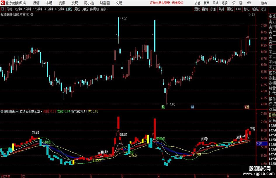This screenshot has height=178, width=276.
Task: Click the 叠加 overlay toolbar button
Action: point(205,9)
